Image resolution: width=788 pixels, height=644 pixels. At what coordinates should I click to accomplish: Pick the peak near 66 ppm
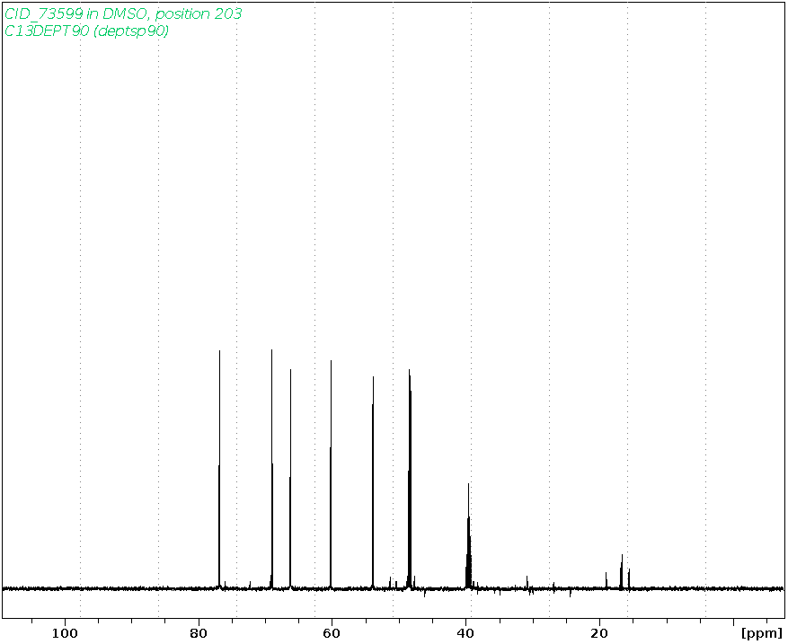290,478
